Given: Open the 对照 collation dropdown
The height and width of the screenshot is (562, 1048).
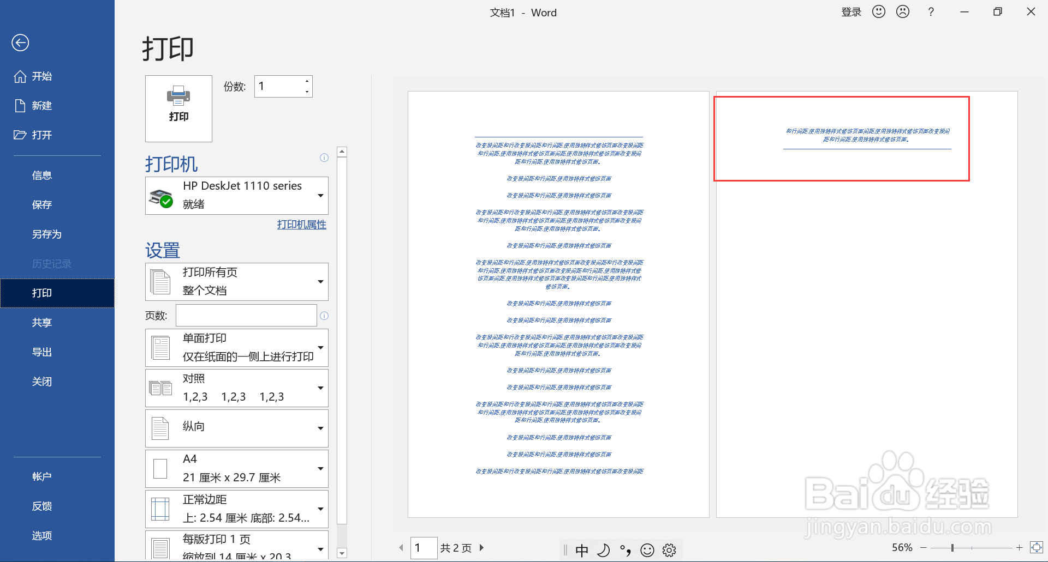Looking at the screenshot, I should [x=237, y=388].
